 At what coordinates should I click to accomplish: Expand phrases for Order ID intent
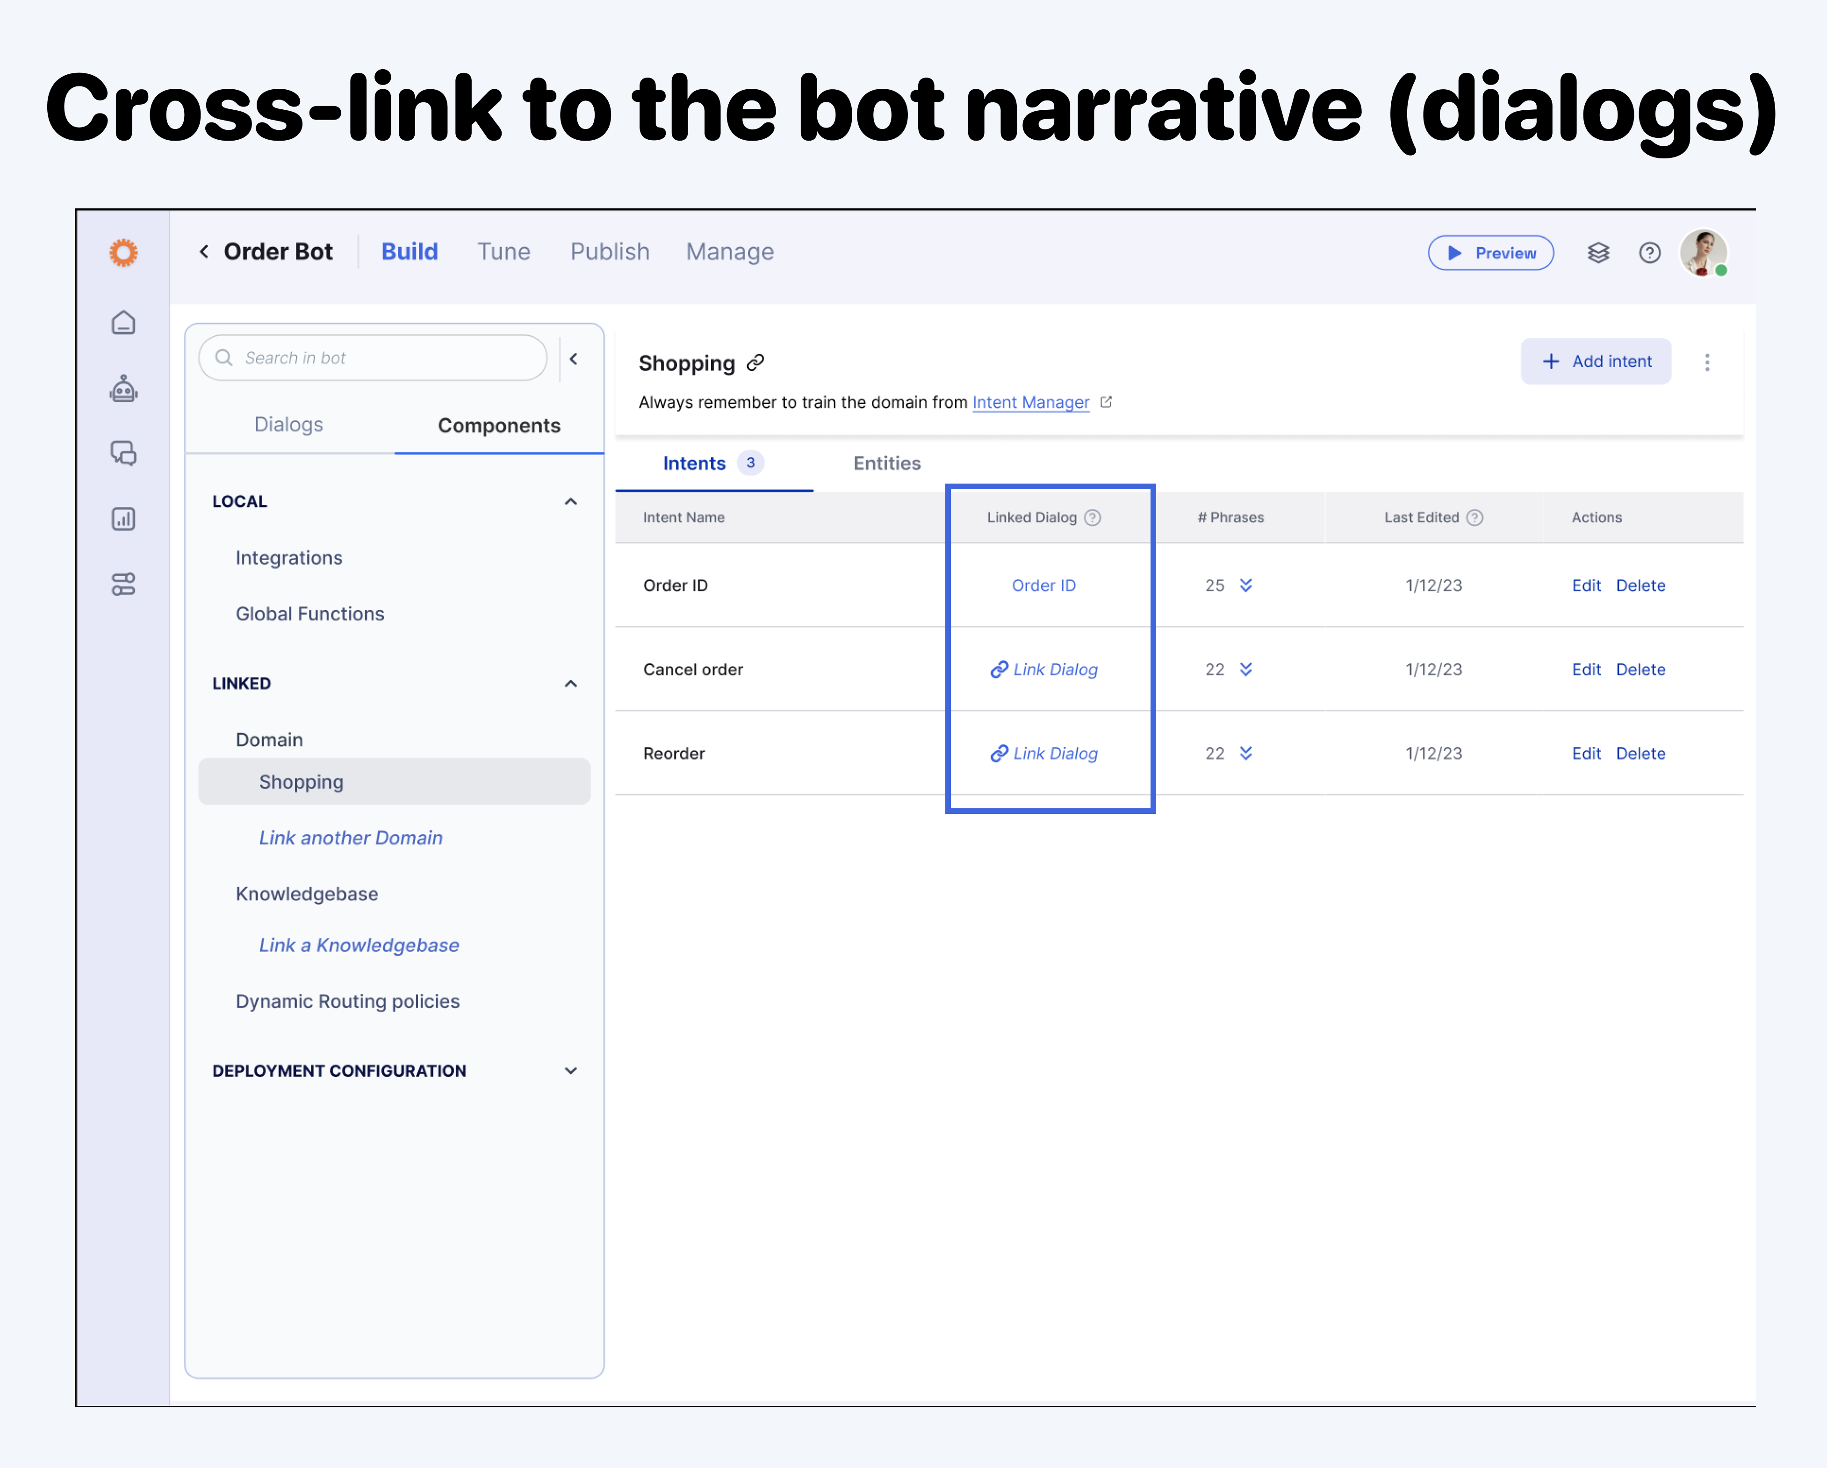[1246, 585]
